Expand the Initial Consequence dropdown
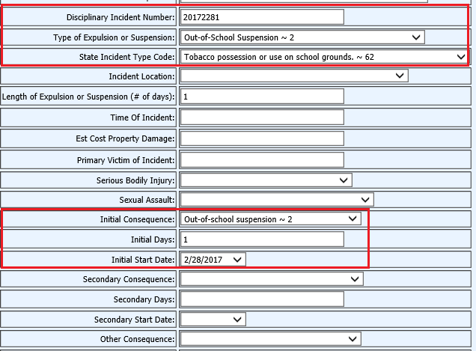 [270, 219]
